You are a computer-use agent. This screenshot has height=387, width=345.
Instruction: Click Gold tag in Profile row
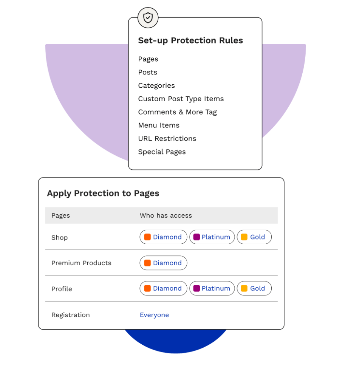coord(254,288)
